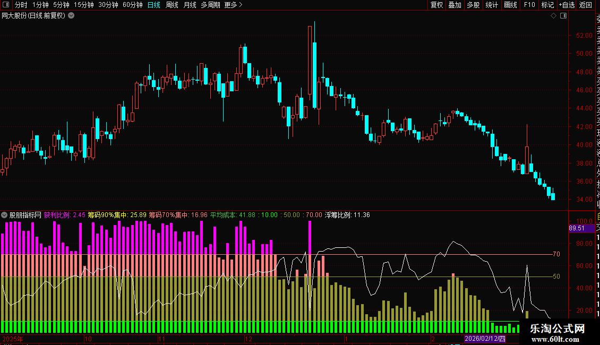Activate the 画线 drawing tool
The height and width of the screenshot is (345, 600).
tap(510, 5)
